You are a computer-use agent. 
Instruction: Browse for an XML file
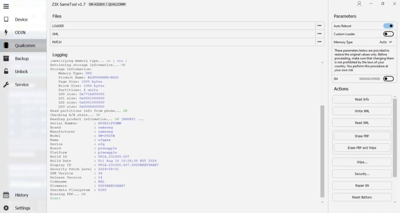[x=319, y=34]
